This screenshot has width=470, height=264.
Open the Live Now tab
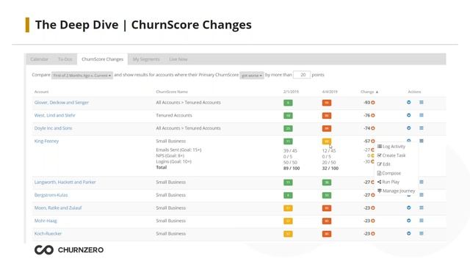coord(178,59)
